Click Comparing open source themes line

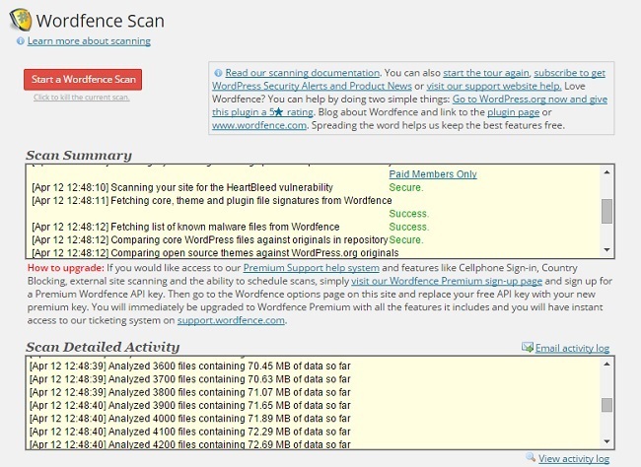(215, 253)
